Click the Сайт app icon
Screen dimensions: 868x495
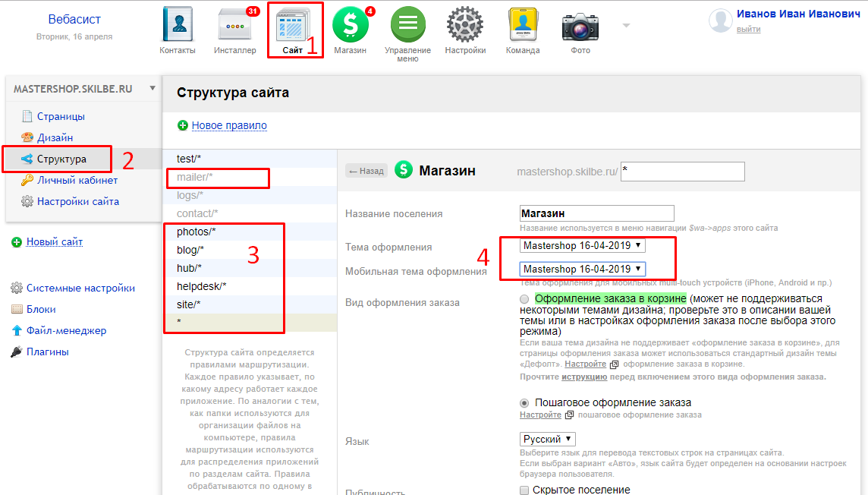tap(292, 26)
